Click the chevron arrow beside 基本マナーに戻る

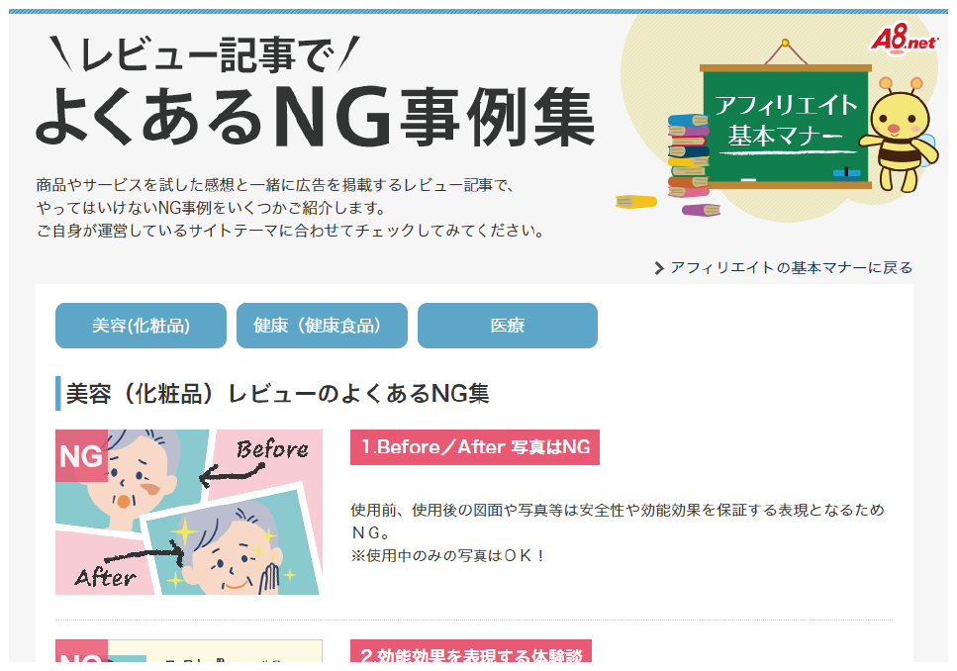click(658, 268)
